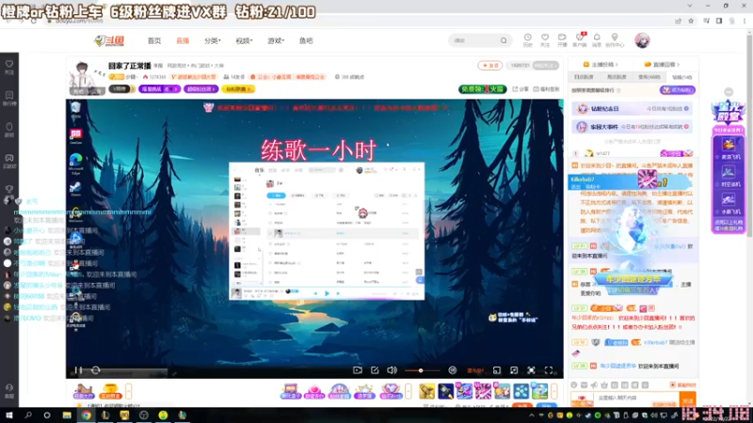753x423 pixels.
Task: Open the user avatar menu
Action: pos(642,40)
